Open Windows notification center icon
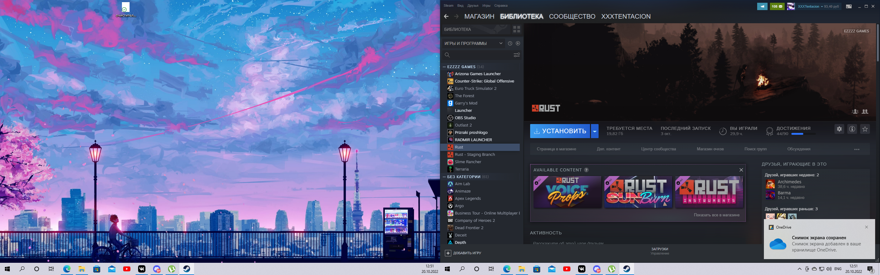Screen dimensions: 880x275 pos(871,269)
